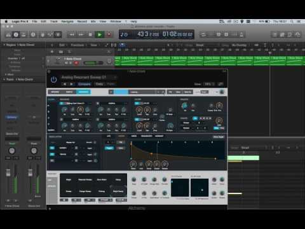Toggle Cycle mode in the control bar
Viewport: 305px width, 229px height.
(203, 34)
